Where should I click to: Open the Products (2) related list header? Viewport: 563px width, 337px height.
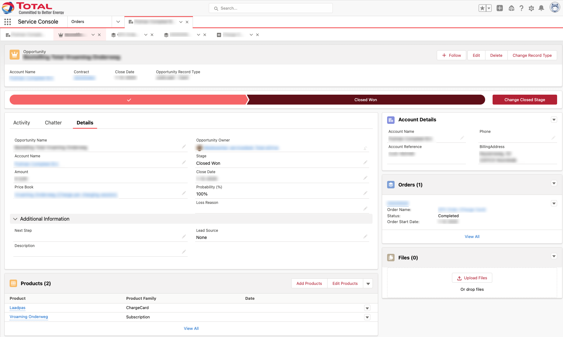click(x=36, y=284)
